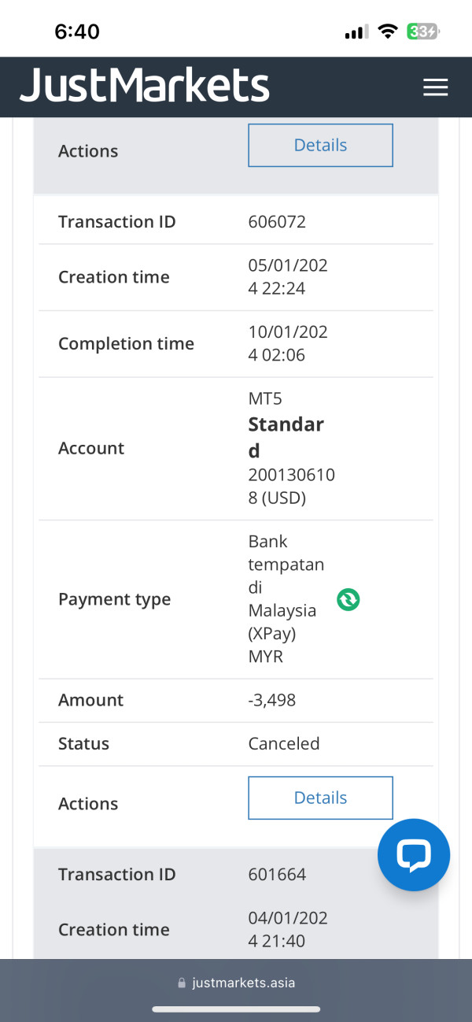The width and height of the screenshot is (472, 1022).
Task: Tap the home indicator bar
Action: 236,1009
